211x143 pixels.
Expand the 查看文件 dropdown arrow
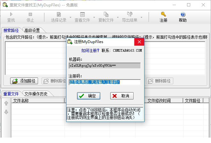click(x=94, y=17)
